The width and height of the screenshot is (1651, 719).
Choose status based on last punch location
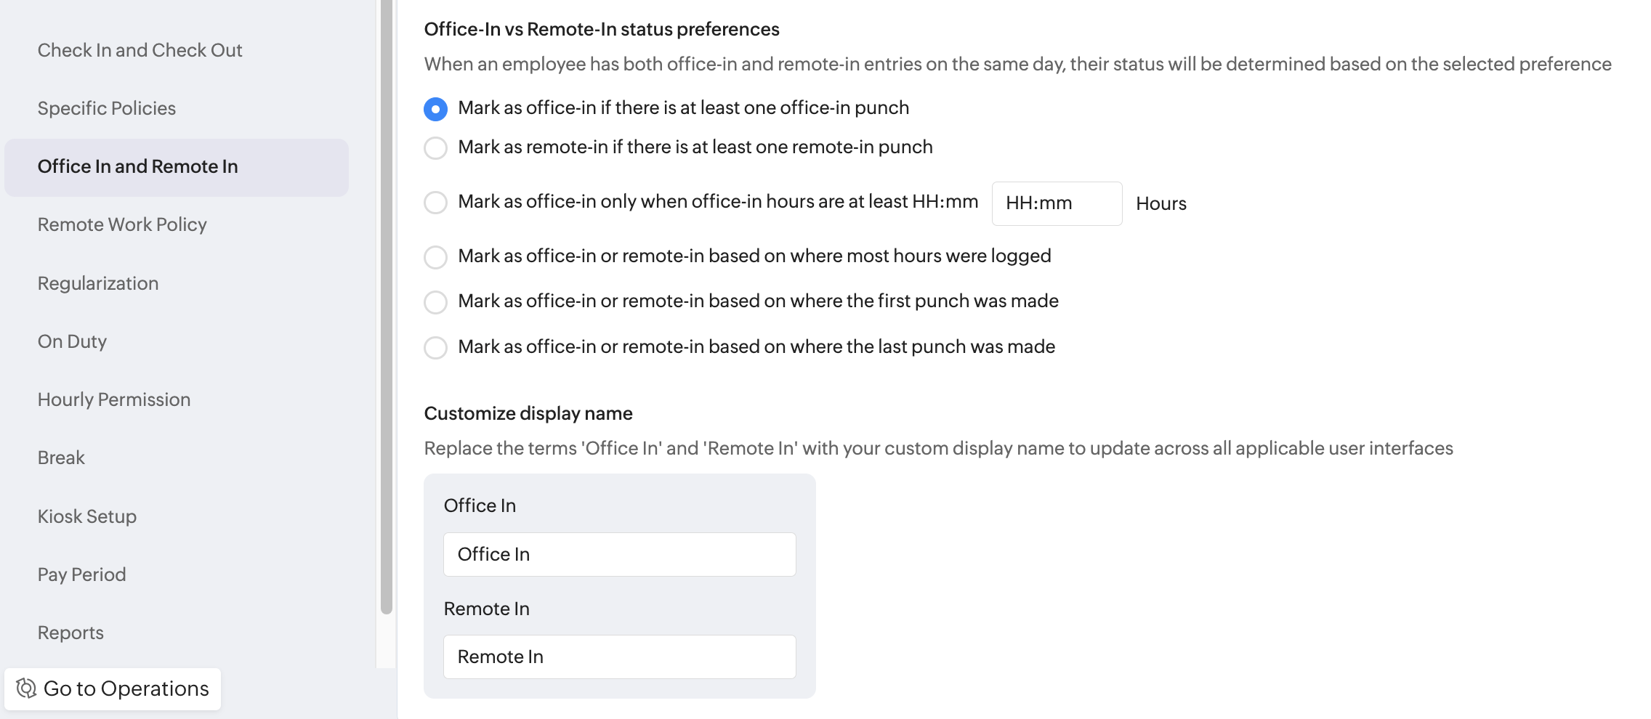tap(435, 348)
